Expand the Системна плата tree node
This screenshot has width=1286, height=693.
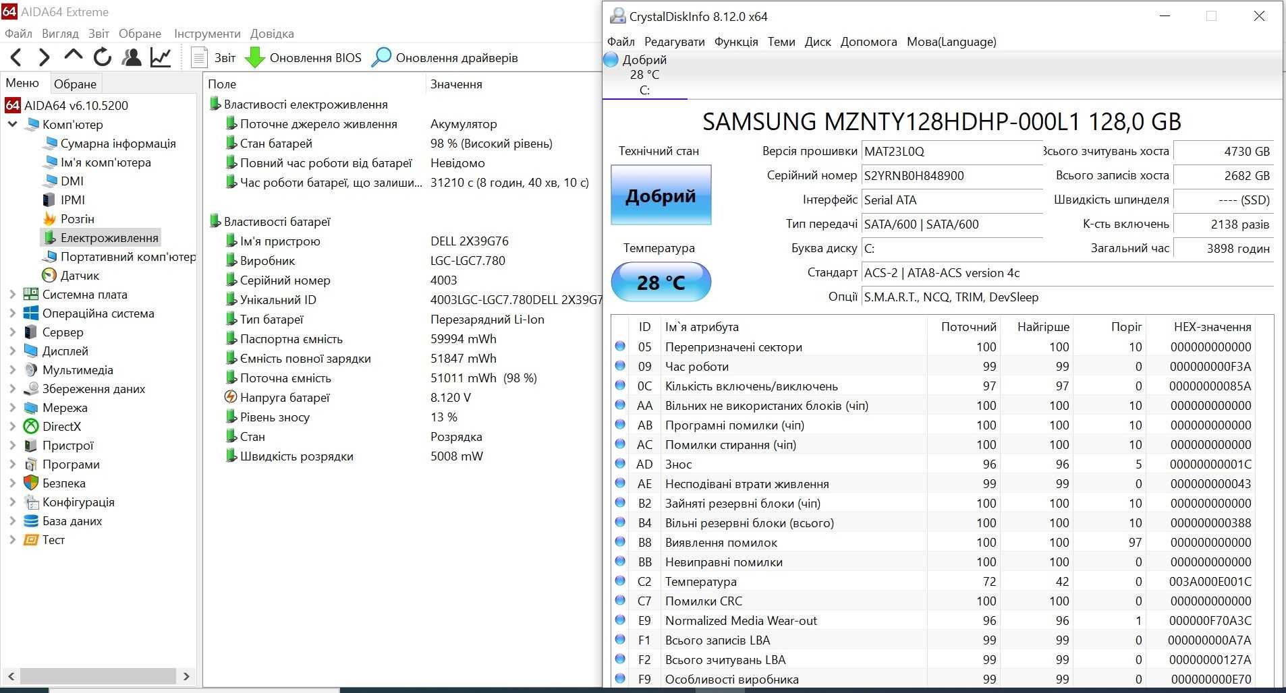(x=12, y=295)
